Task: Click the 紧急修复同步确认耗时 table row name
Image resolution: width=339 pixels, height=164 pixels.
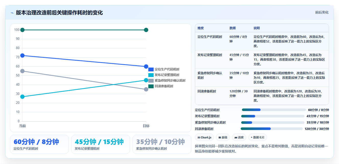Action: [x=210, y=75]
